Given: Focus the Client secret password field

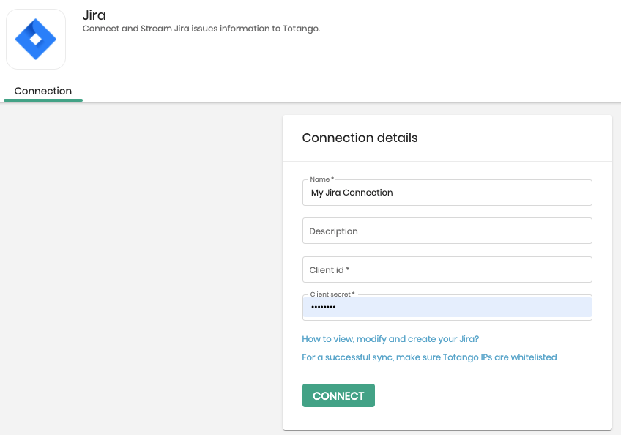Looking at the screenshot, I should coord(447,308).
